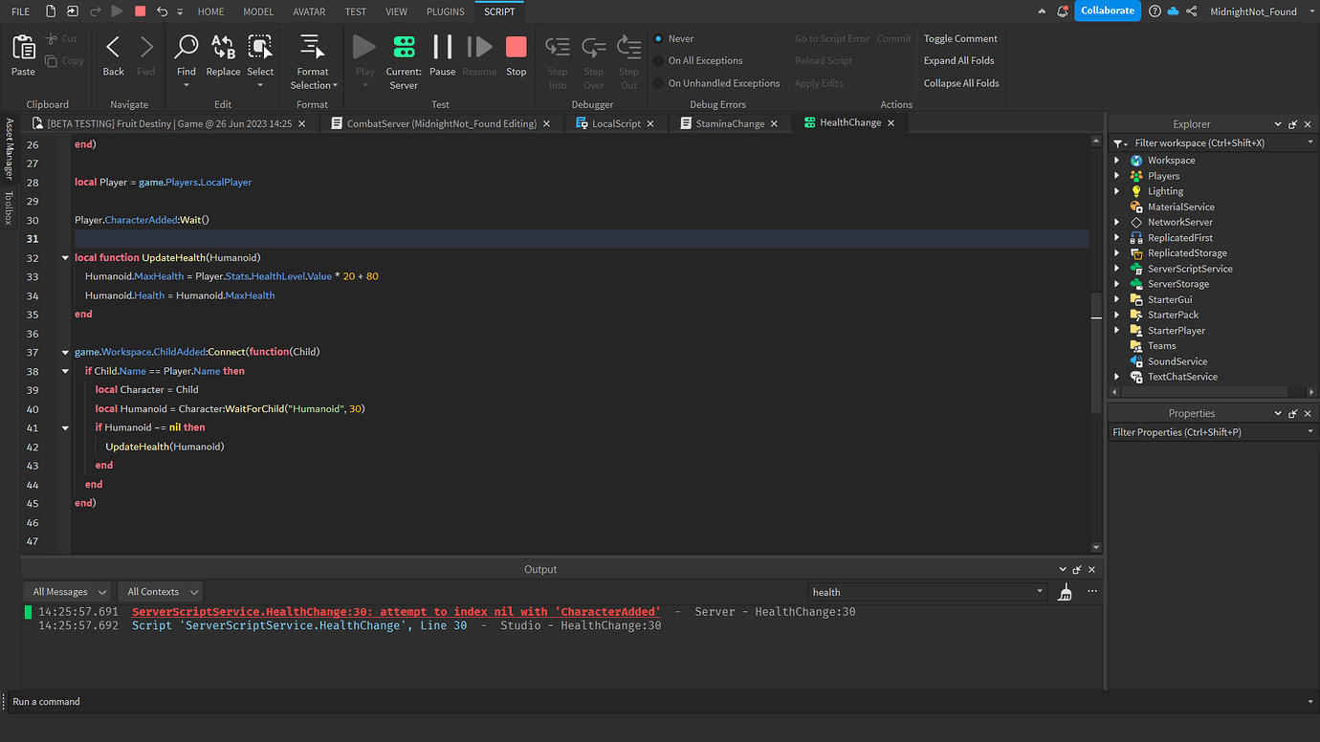Switch to the StaminaChange script tab
1320x742 pixels.
730,122
